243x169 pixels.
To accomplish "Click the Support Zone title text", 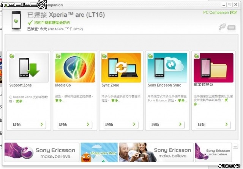I will 21,85.
